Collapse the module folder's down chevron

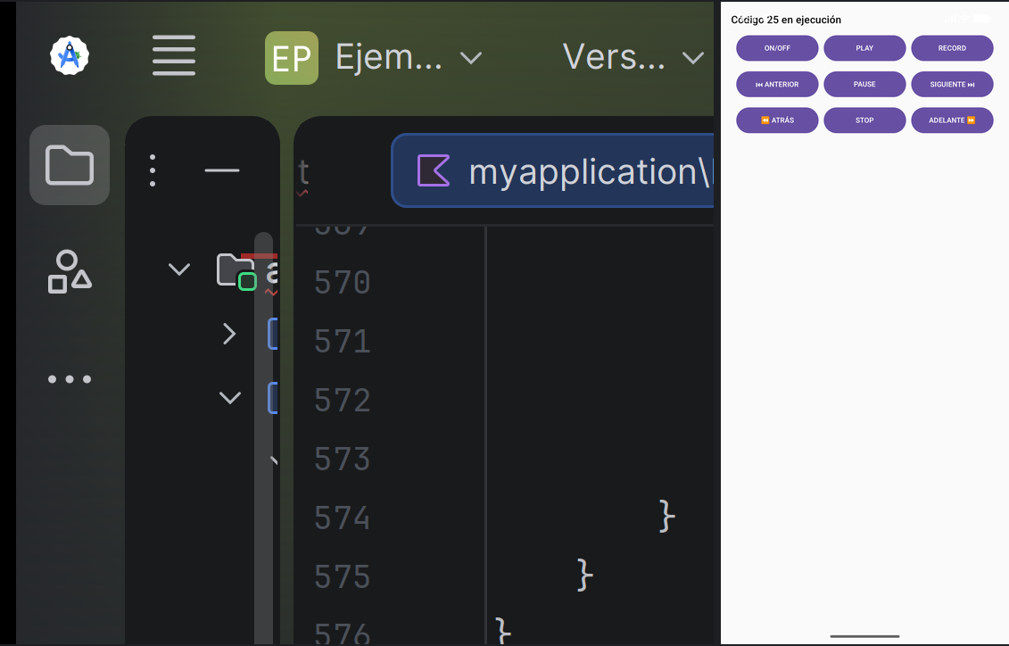coord(179,269)
